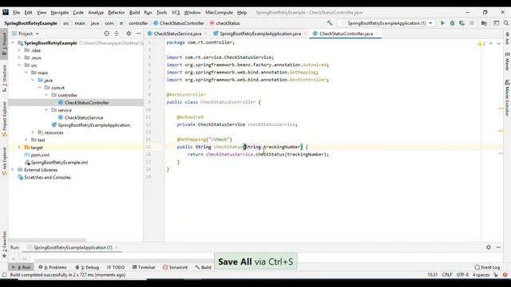Expand the resources folder
The width and height of the screenshot is (511, 287).
33,132
